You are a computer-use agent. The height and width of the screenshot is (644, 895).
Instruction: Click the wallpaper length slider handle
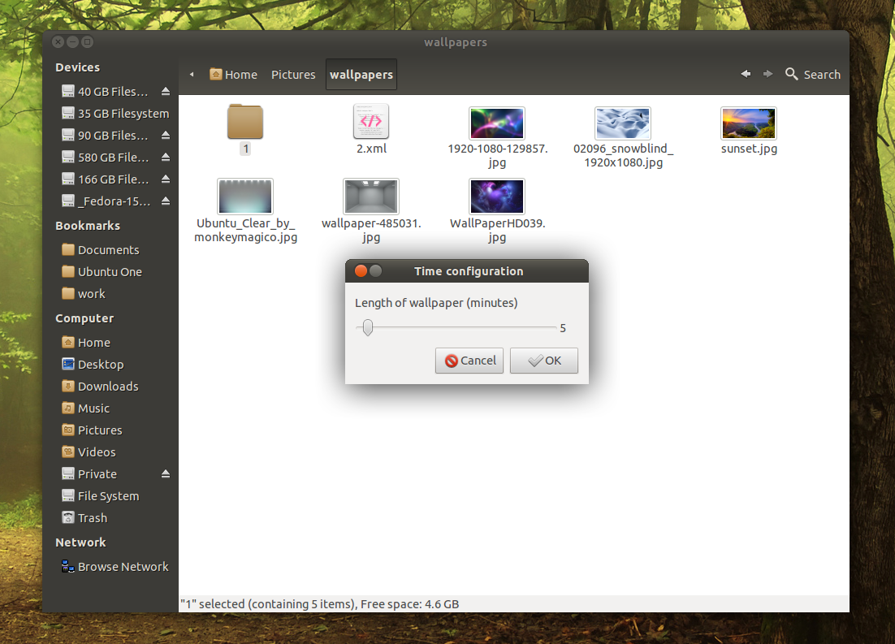pos(367,328)
